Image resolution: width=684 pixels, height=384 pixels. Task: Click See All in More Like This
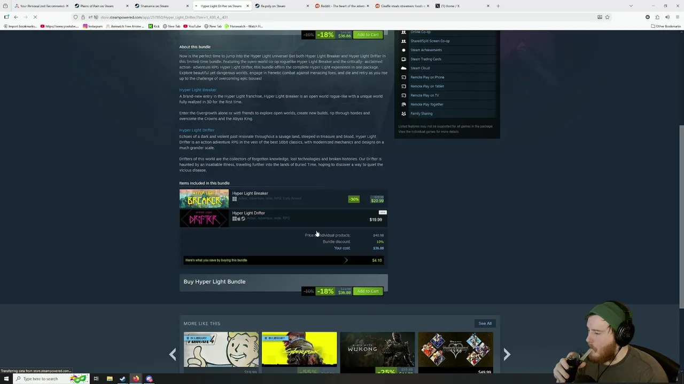point(485,323)
